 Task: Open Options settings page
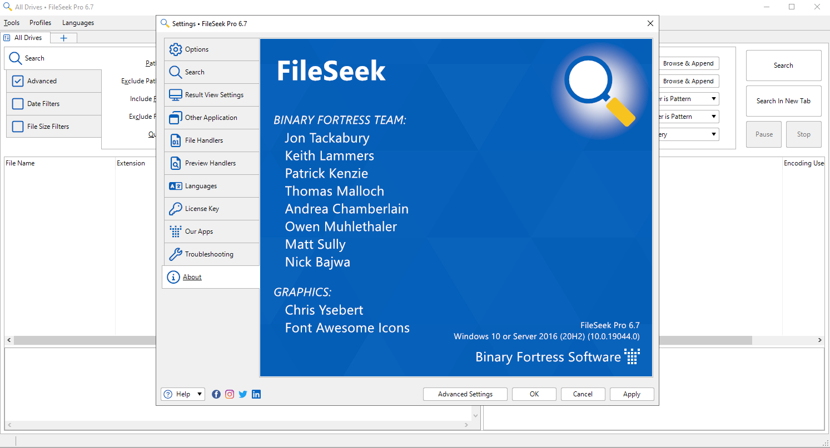click(212, 49)
